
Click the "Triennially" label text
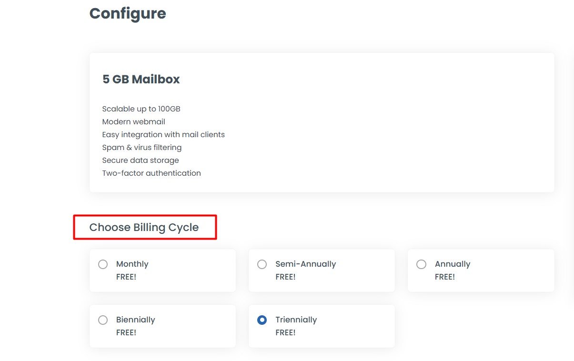296,320
